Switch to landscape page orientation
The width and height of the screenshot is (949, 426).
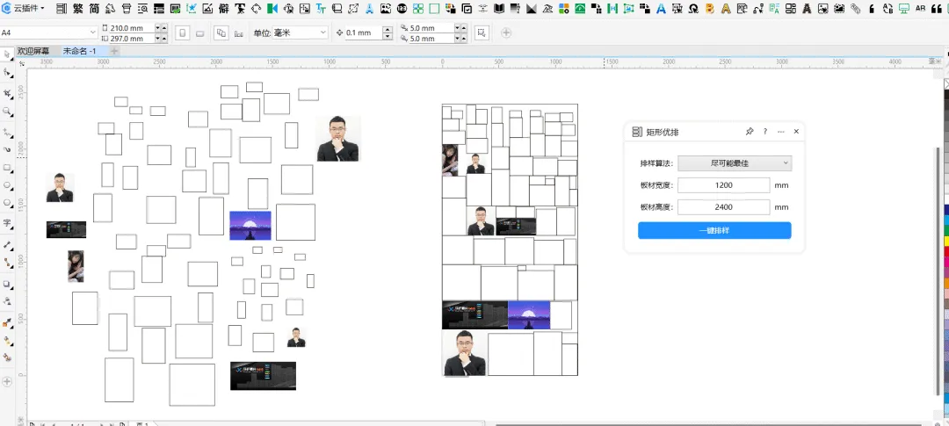click(199, 32)
